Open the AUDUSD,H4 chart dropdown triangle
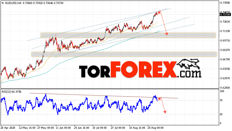This screenshot has width=232, height=131. point(3,3)
